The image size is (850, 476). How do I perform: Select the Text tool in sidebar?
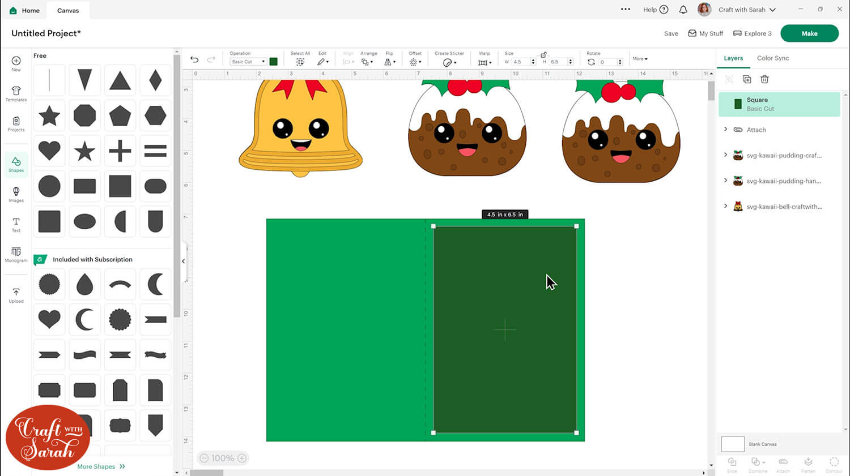tap(16, 225)
